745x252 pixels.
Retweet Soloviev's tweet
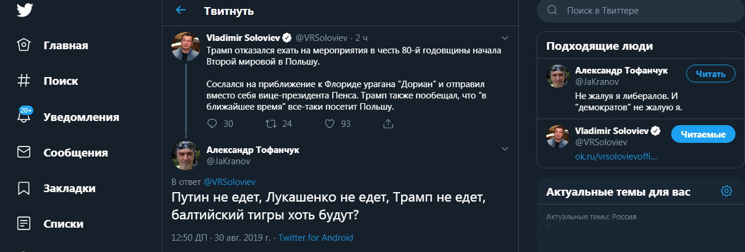[x=271, y=123]
